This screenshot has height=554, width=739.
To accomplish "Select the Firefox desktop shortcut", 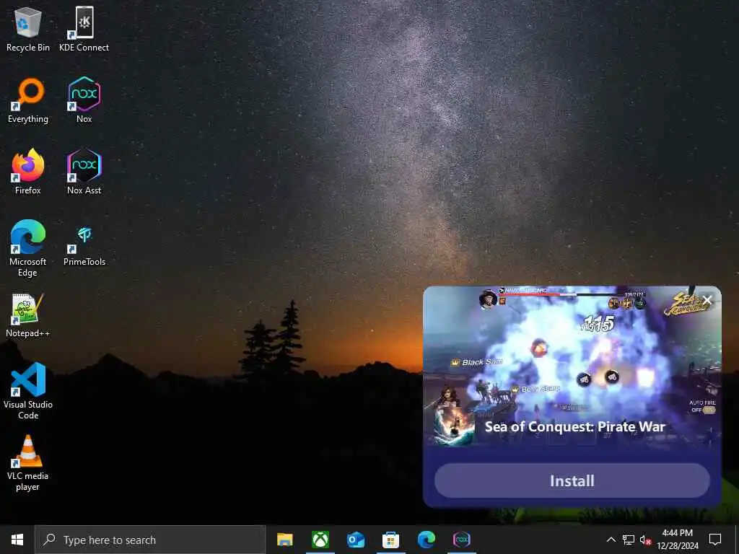I will [x=28, y=172].
